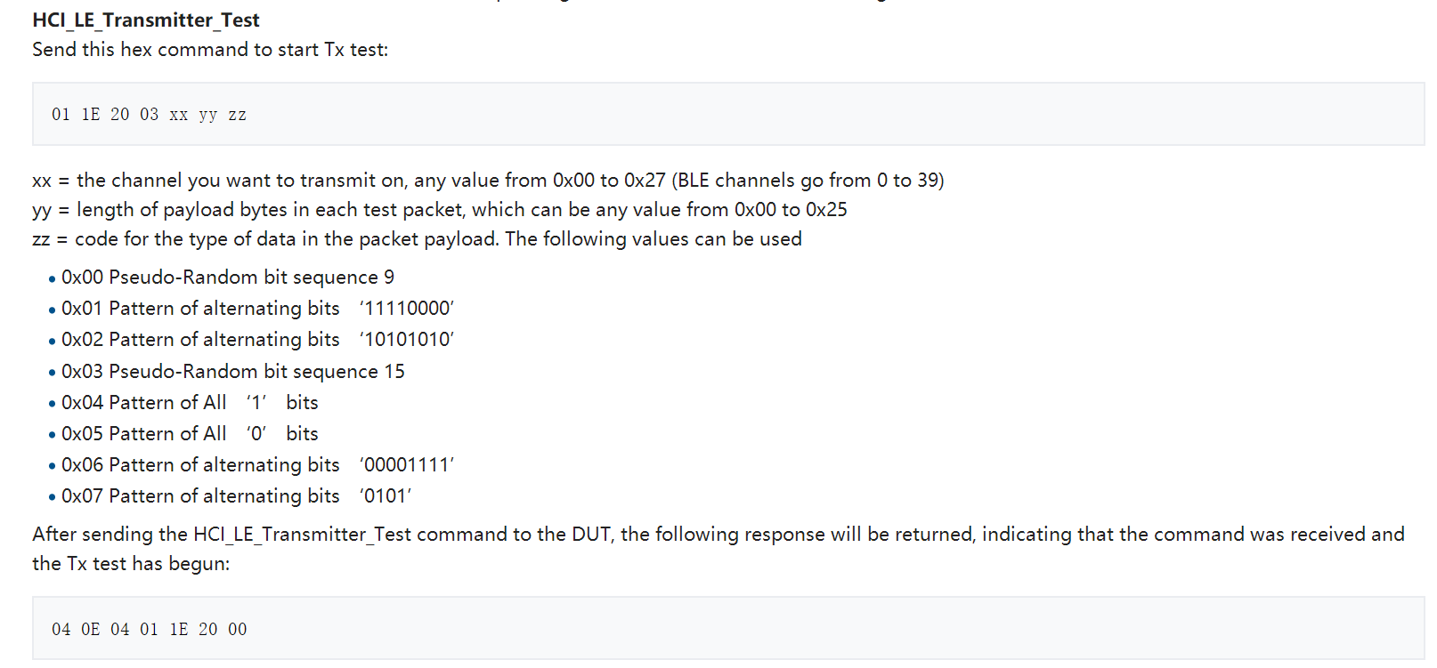Click the response code block '04 0E 04 01 1E 20 00'
Viewport: 1437px width, 668px height.
727,628
